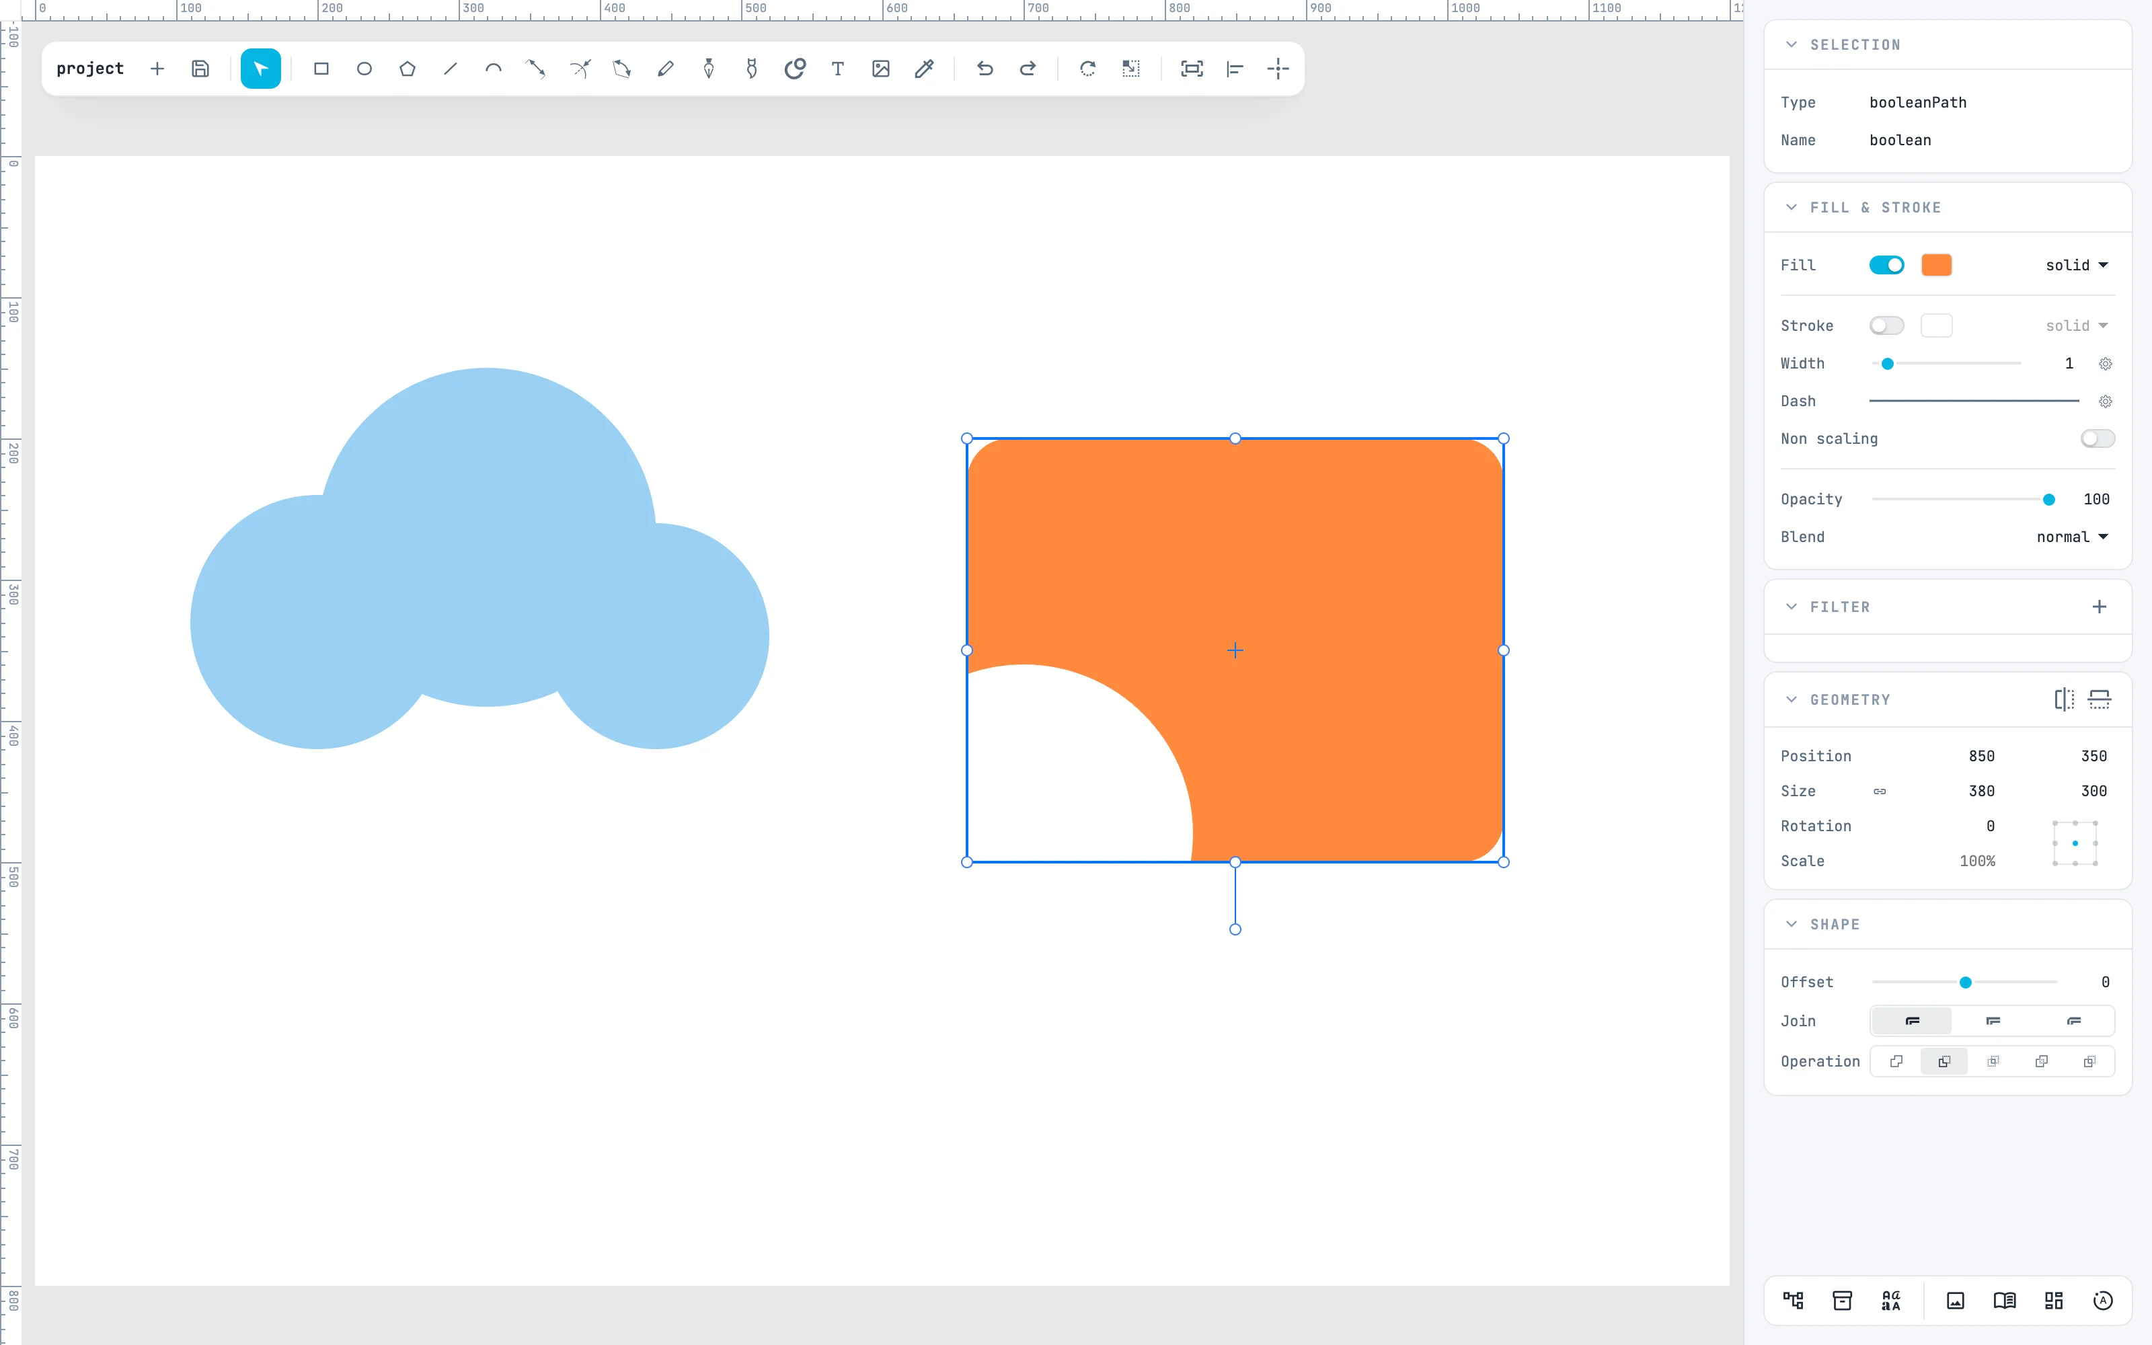Select the Arc tool
This screenshot has width=2152, height=1345.
(494, 69)
